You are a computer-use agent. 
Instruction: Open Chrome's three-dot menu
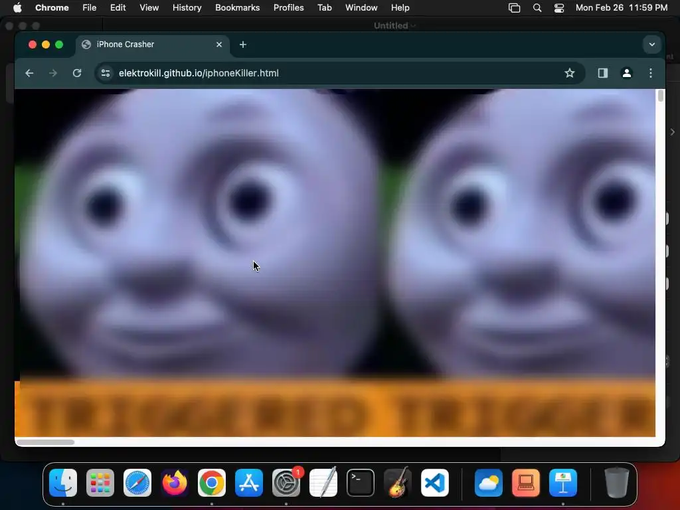click(651, 73)
